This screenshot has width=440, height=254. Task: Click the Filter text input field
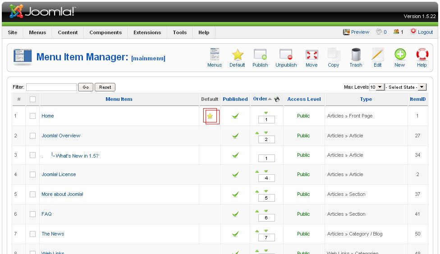point(51,87)
